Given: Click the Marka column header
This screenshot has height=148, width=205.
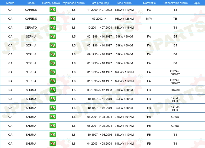Looking at the screenshot, I should 10,3.
